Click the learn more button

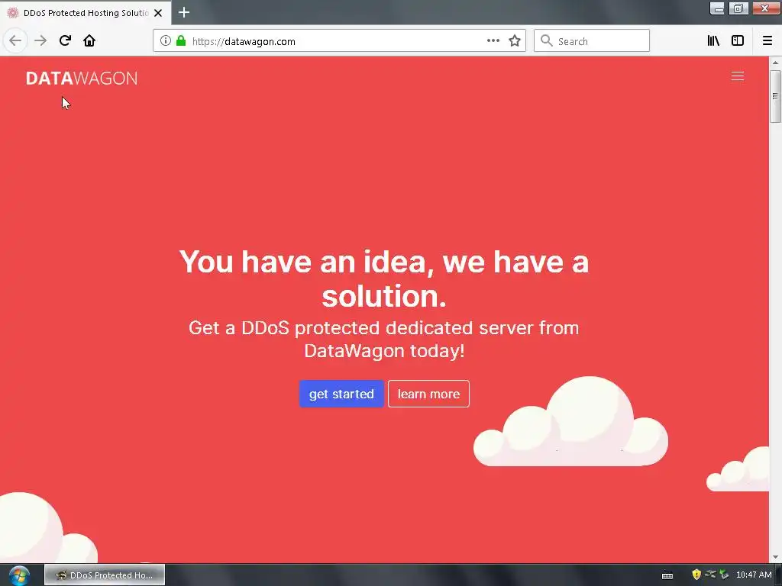pos(428,394)
